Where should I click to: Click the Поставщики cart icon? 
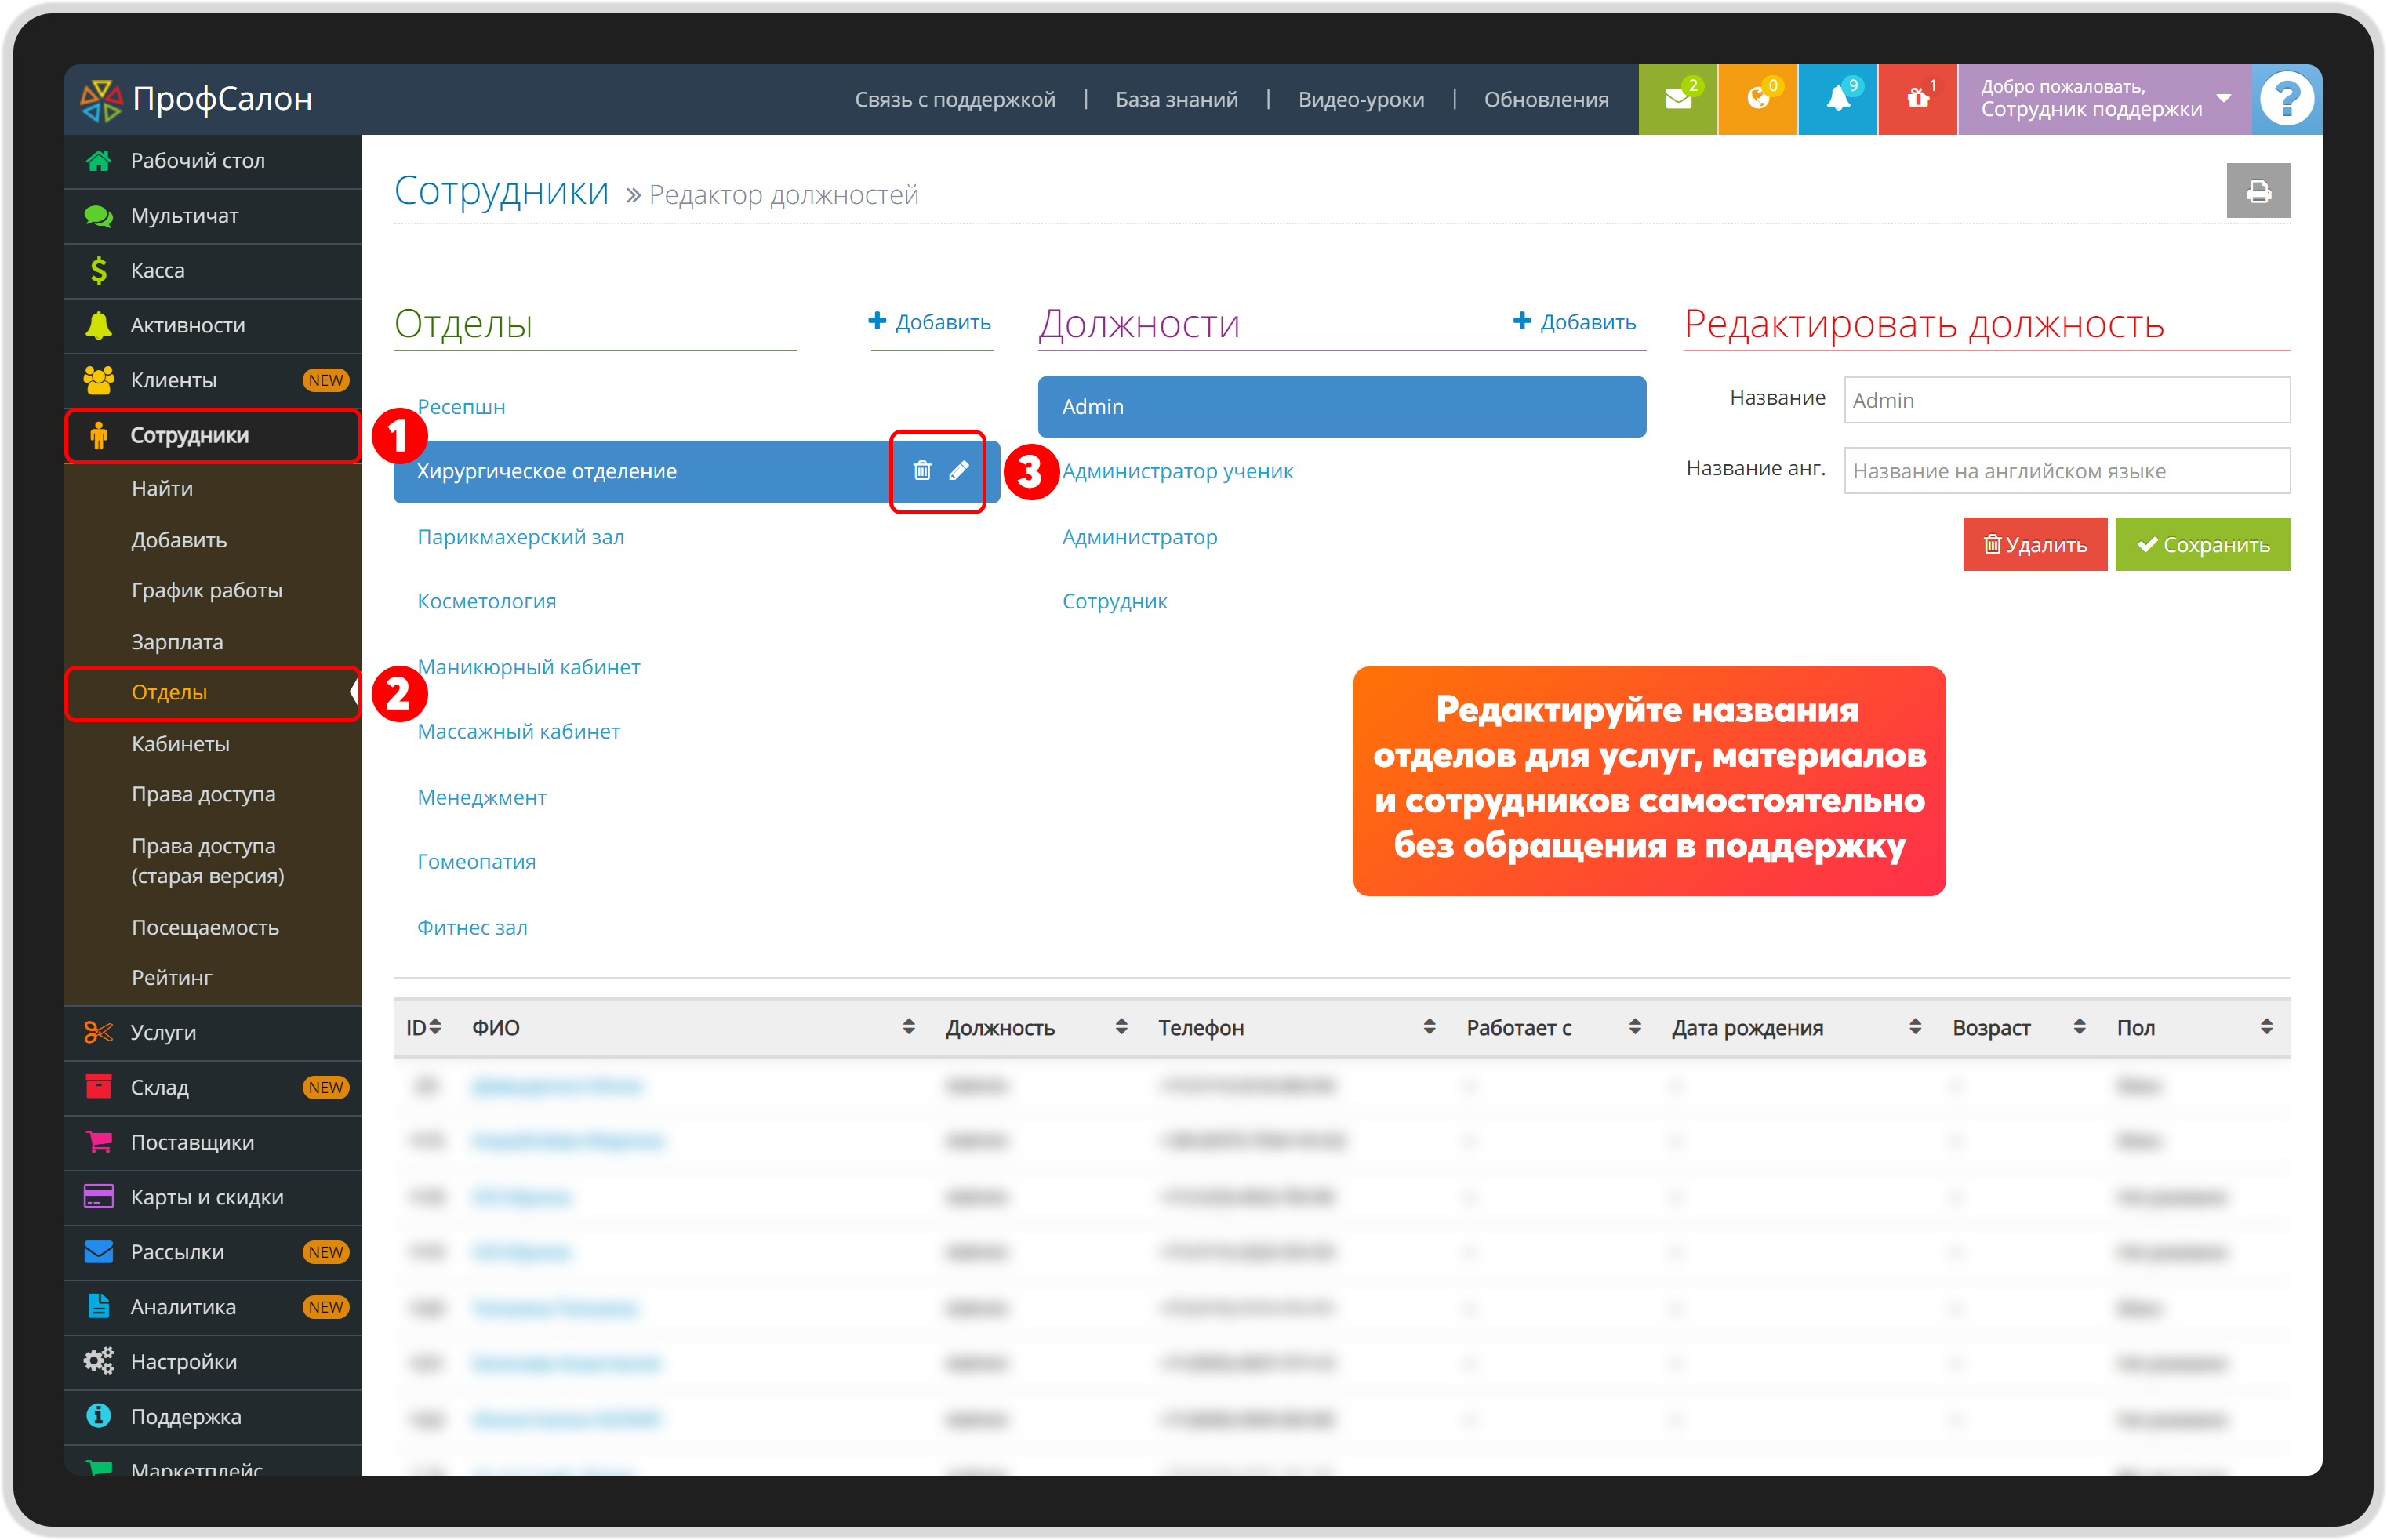[98, 1142]
